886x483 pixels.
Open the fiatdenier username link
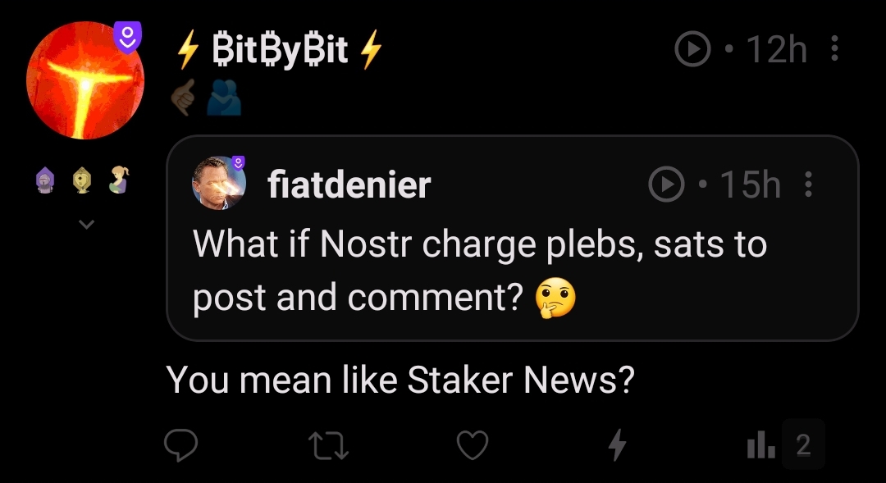[x=349, y=185]
